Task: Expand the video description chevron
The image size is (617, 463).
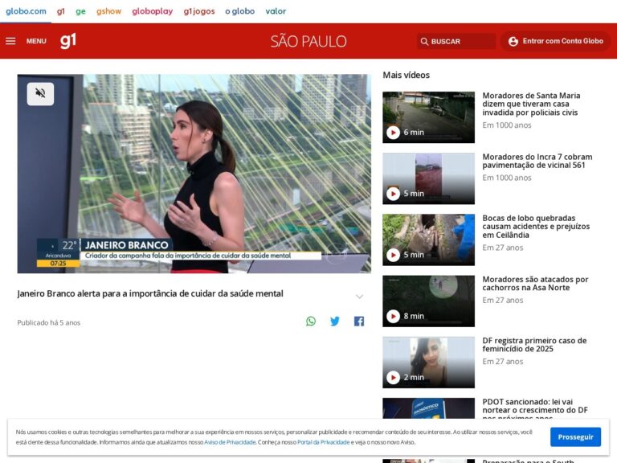Action: coord(359,297)
